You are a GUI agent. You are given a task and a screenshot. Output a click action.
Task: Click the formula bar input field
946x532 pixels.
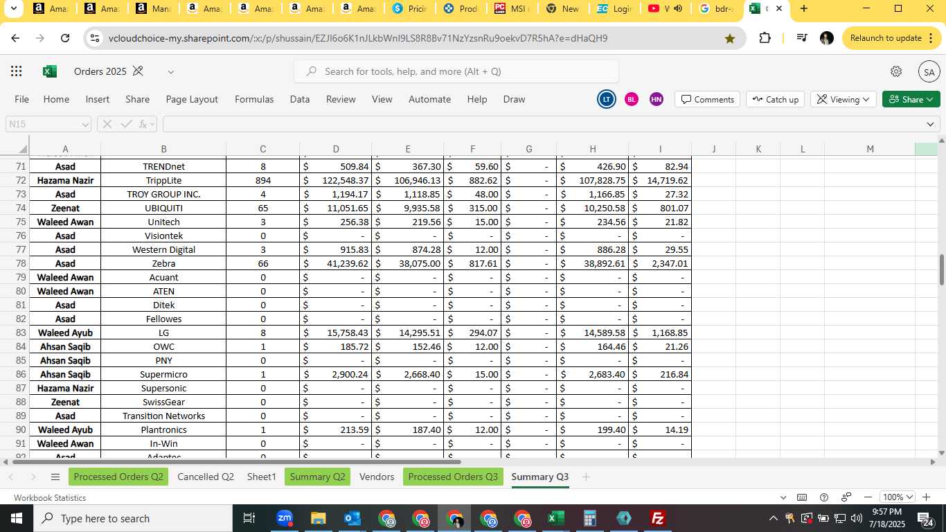(x=543, y=124)
